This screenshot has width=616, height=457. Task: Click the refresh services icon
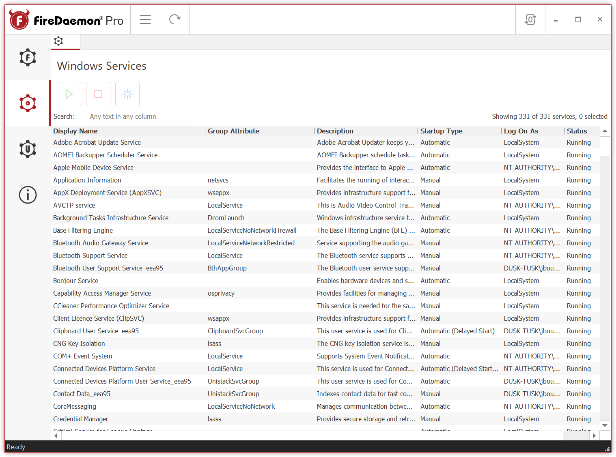(175, 19)
